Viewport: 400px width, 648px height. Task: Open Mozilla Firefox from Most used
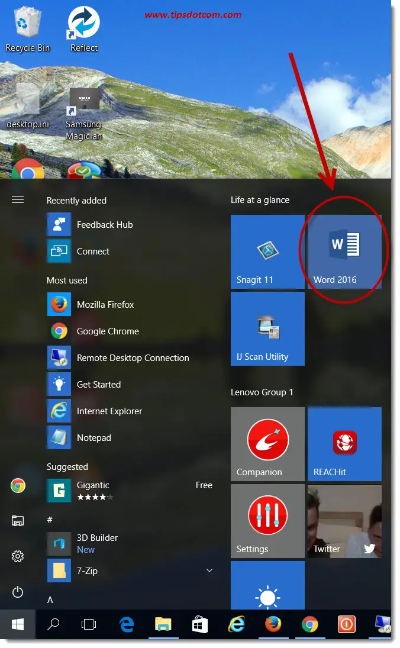[130, 305]
